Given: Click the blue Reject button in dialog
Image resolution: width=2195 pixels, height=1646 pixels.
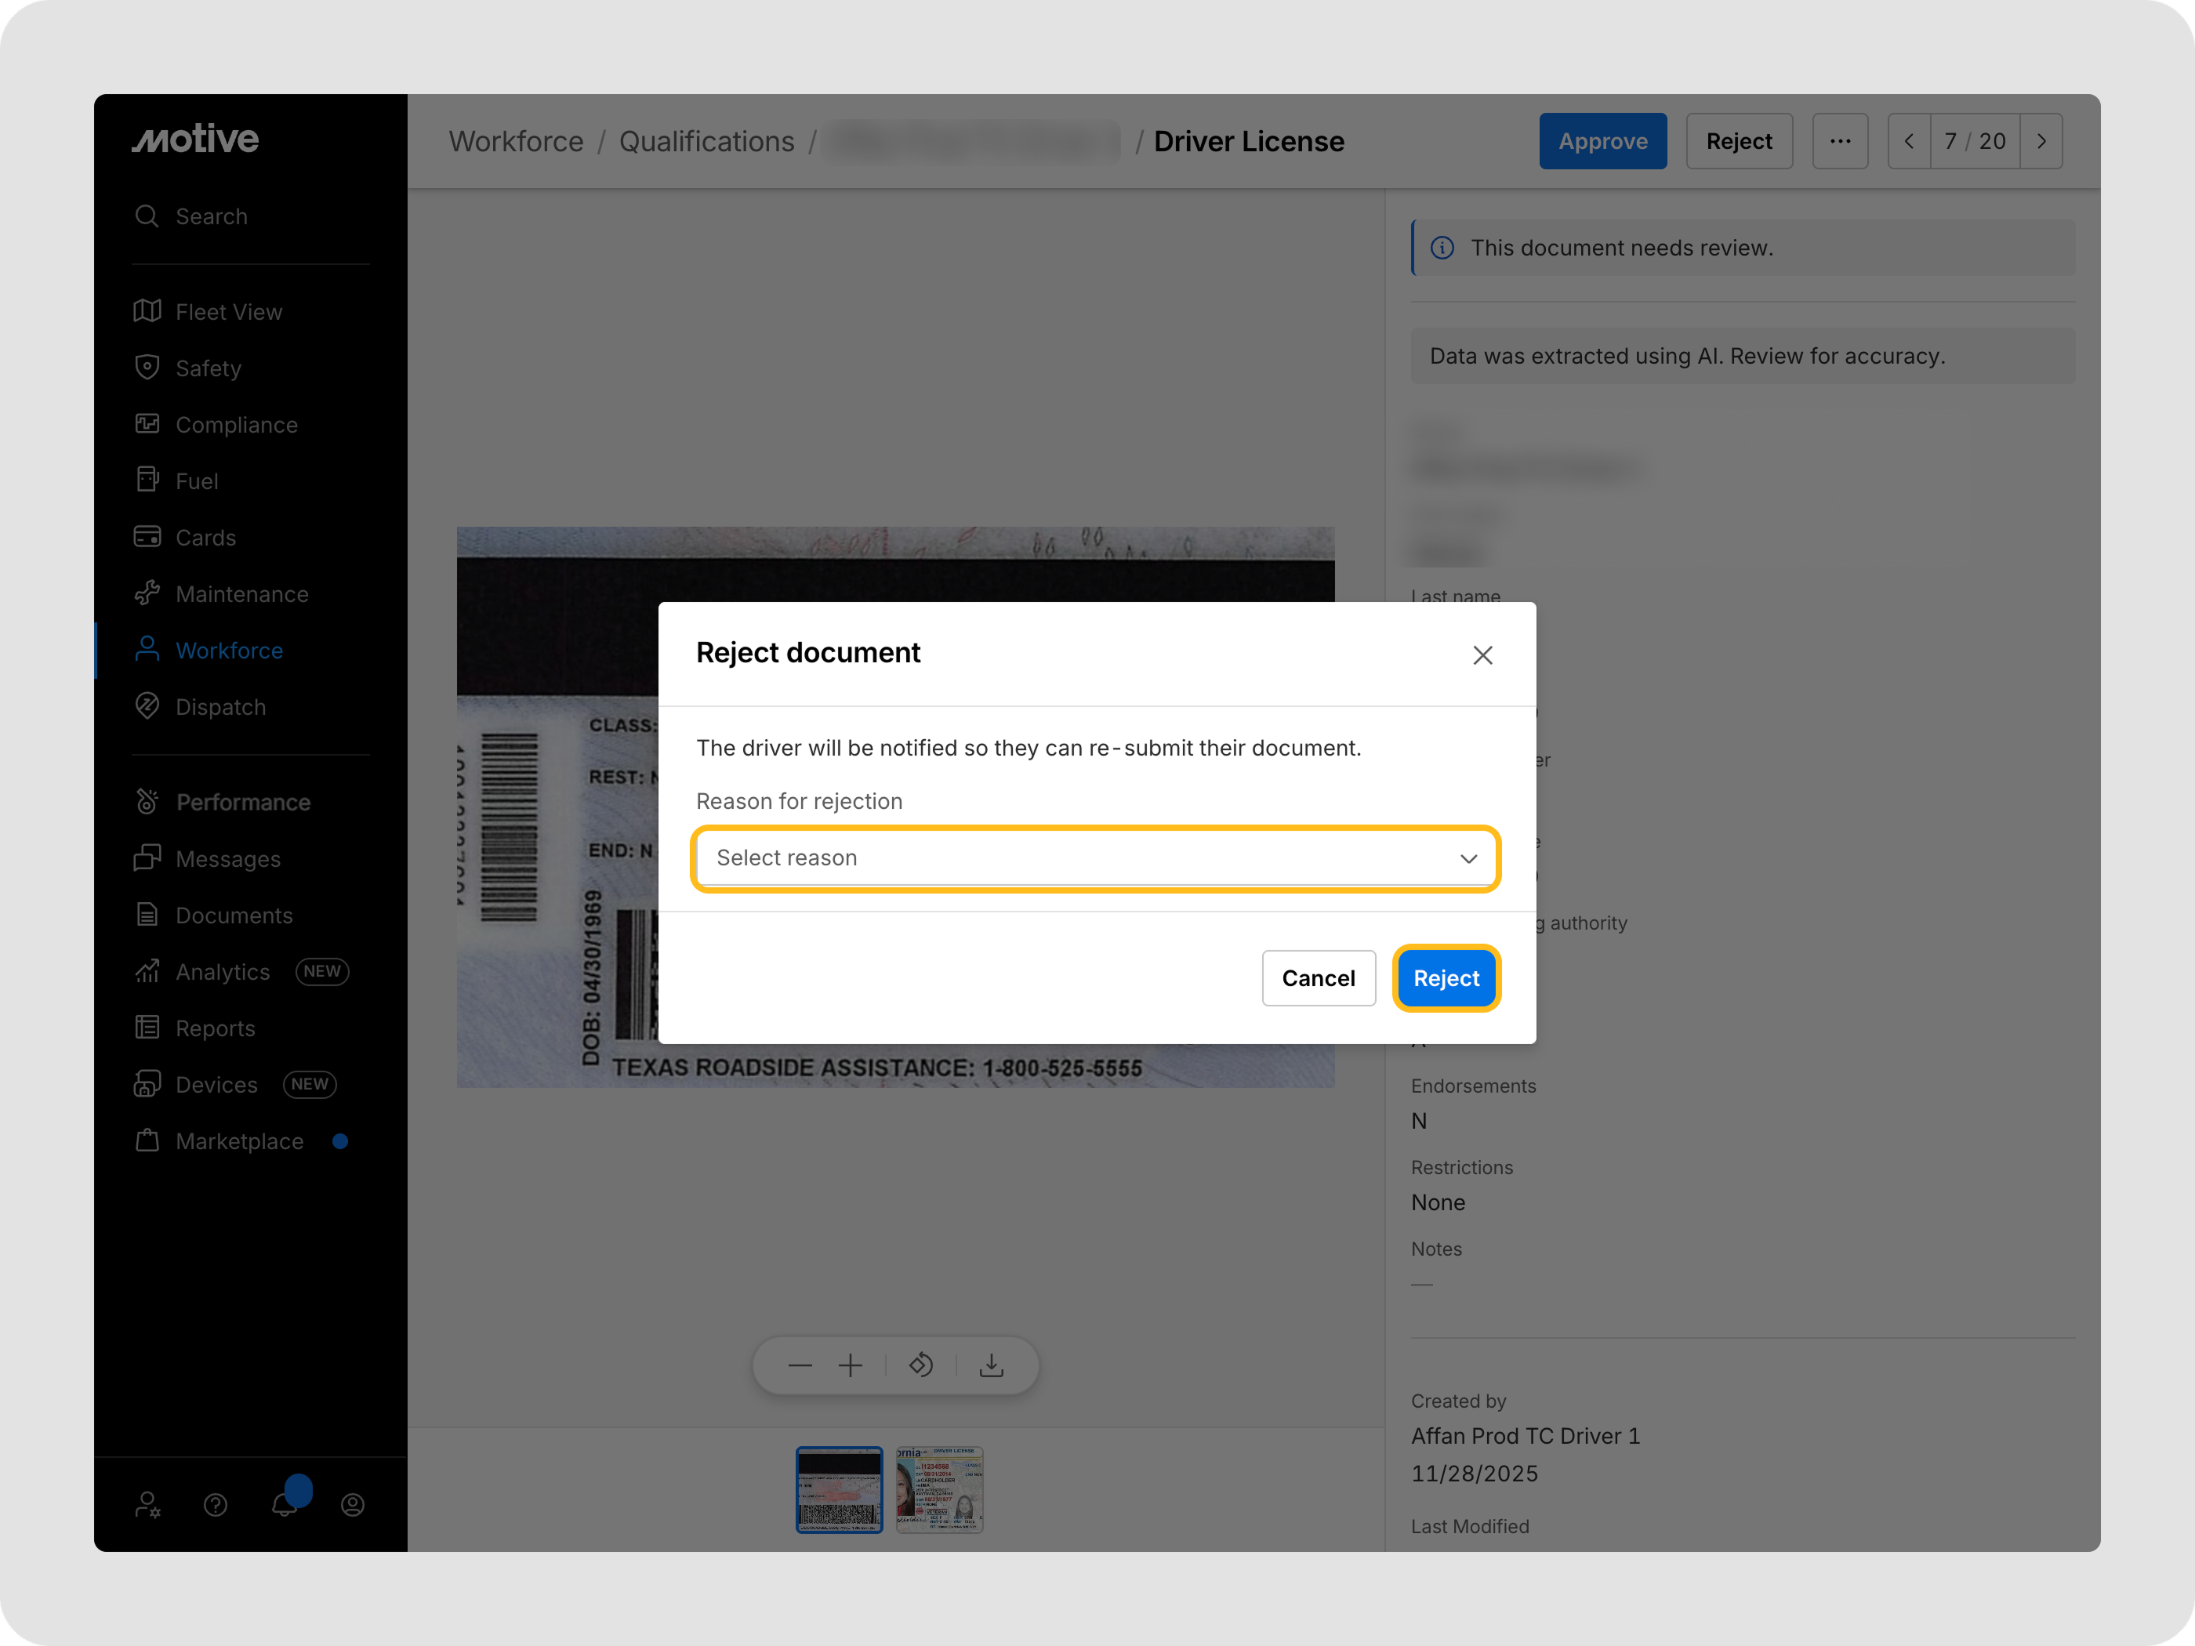Looking at the screenshot, I should tap(1446, 978).
